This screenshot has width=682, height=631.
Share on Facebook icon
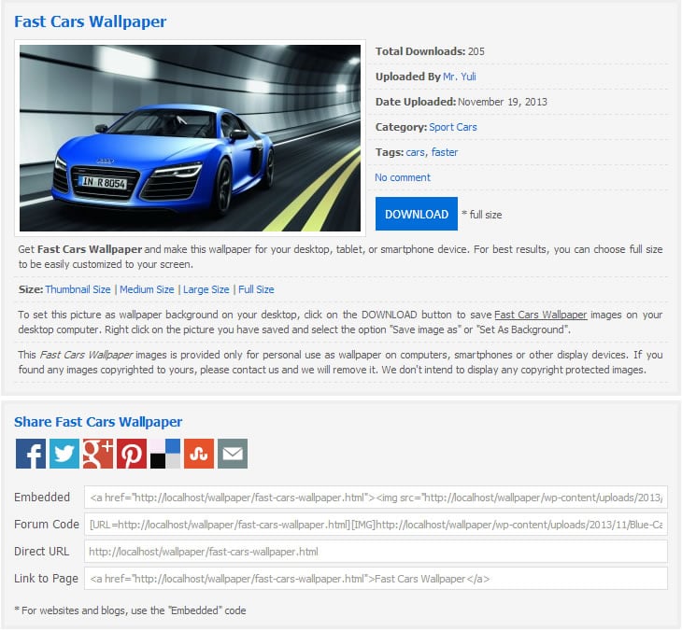(31, 454)
